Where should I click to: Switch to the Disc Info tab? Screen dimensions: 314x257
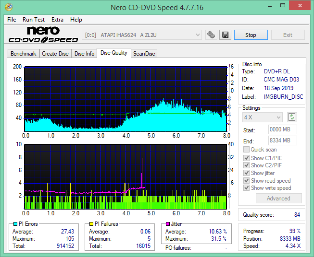(x=84, y=54)
